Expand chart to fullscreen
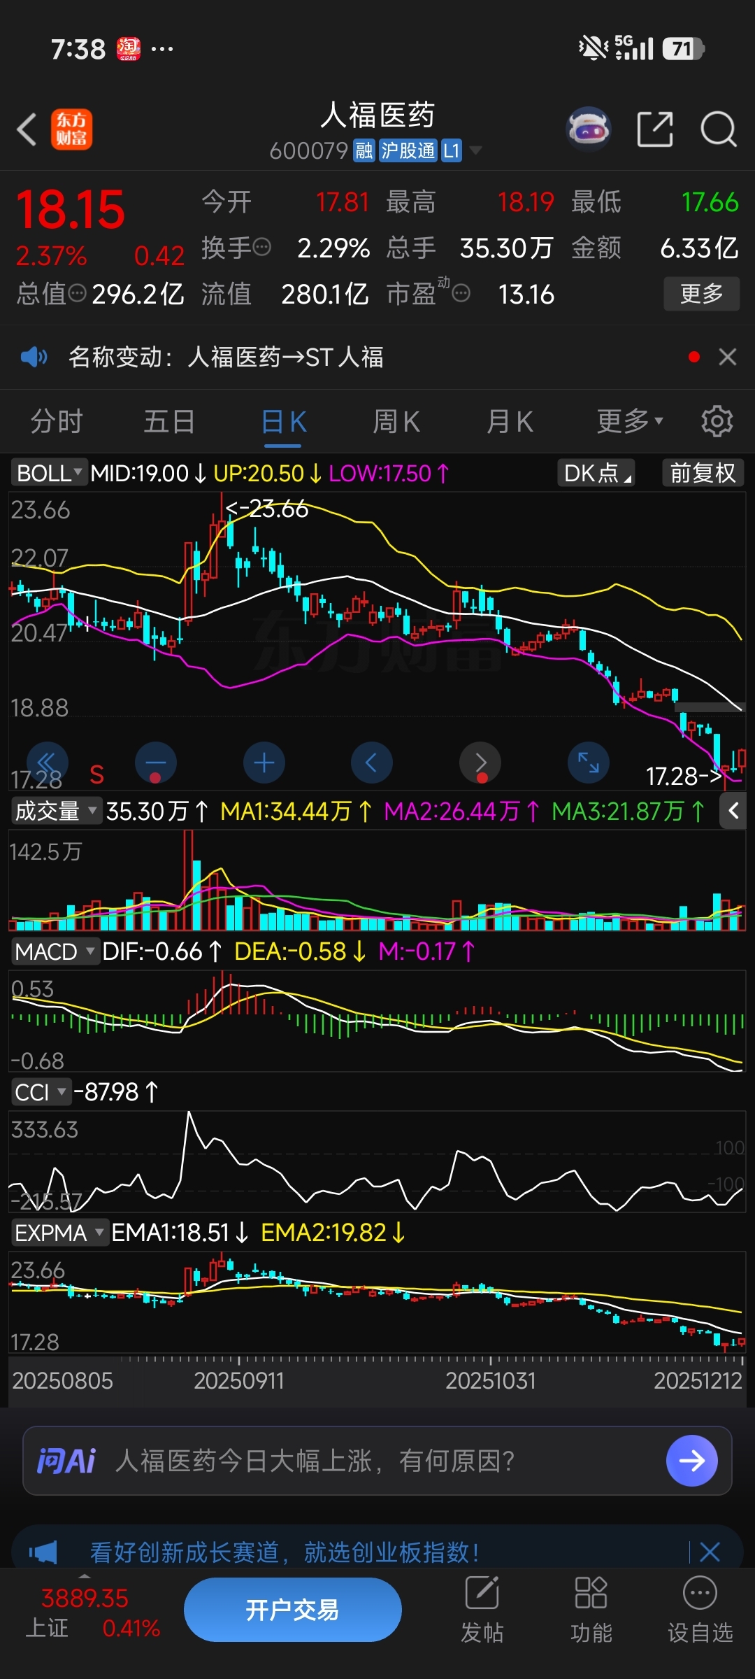The height and width of the screenshot is (1679, 755). coord(589,763)
